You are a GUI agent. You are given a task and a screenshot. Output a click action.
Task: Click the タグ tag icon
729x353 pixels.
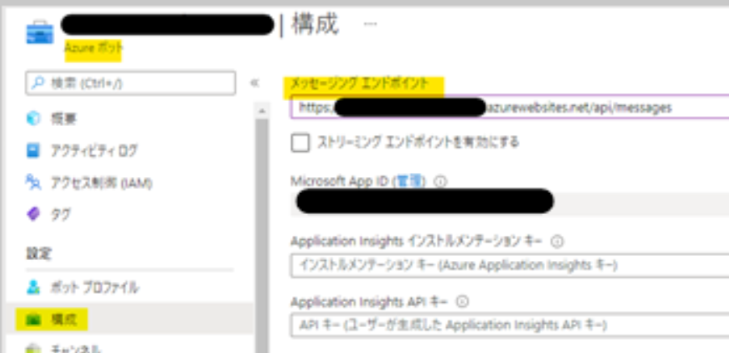point(33,214)
